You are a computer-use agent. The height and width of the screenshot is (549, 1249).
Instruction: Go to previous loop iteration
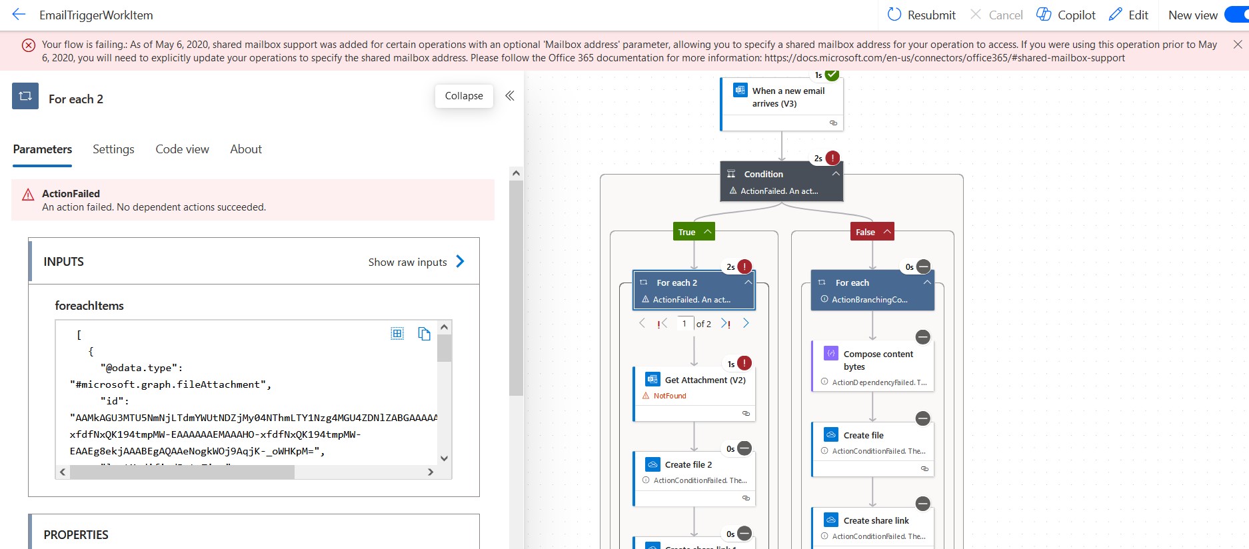click(x=642, y=323)
